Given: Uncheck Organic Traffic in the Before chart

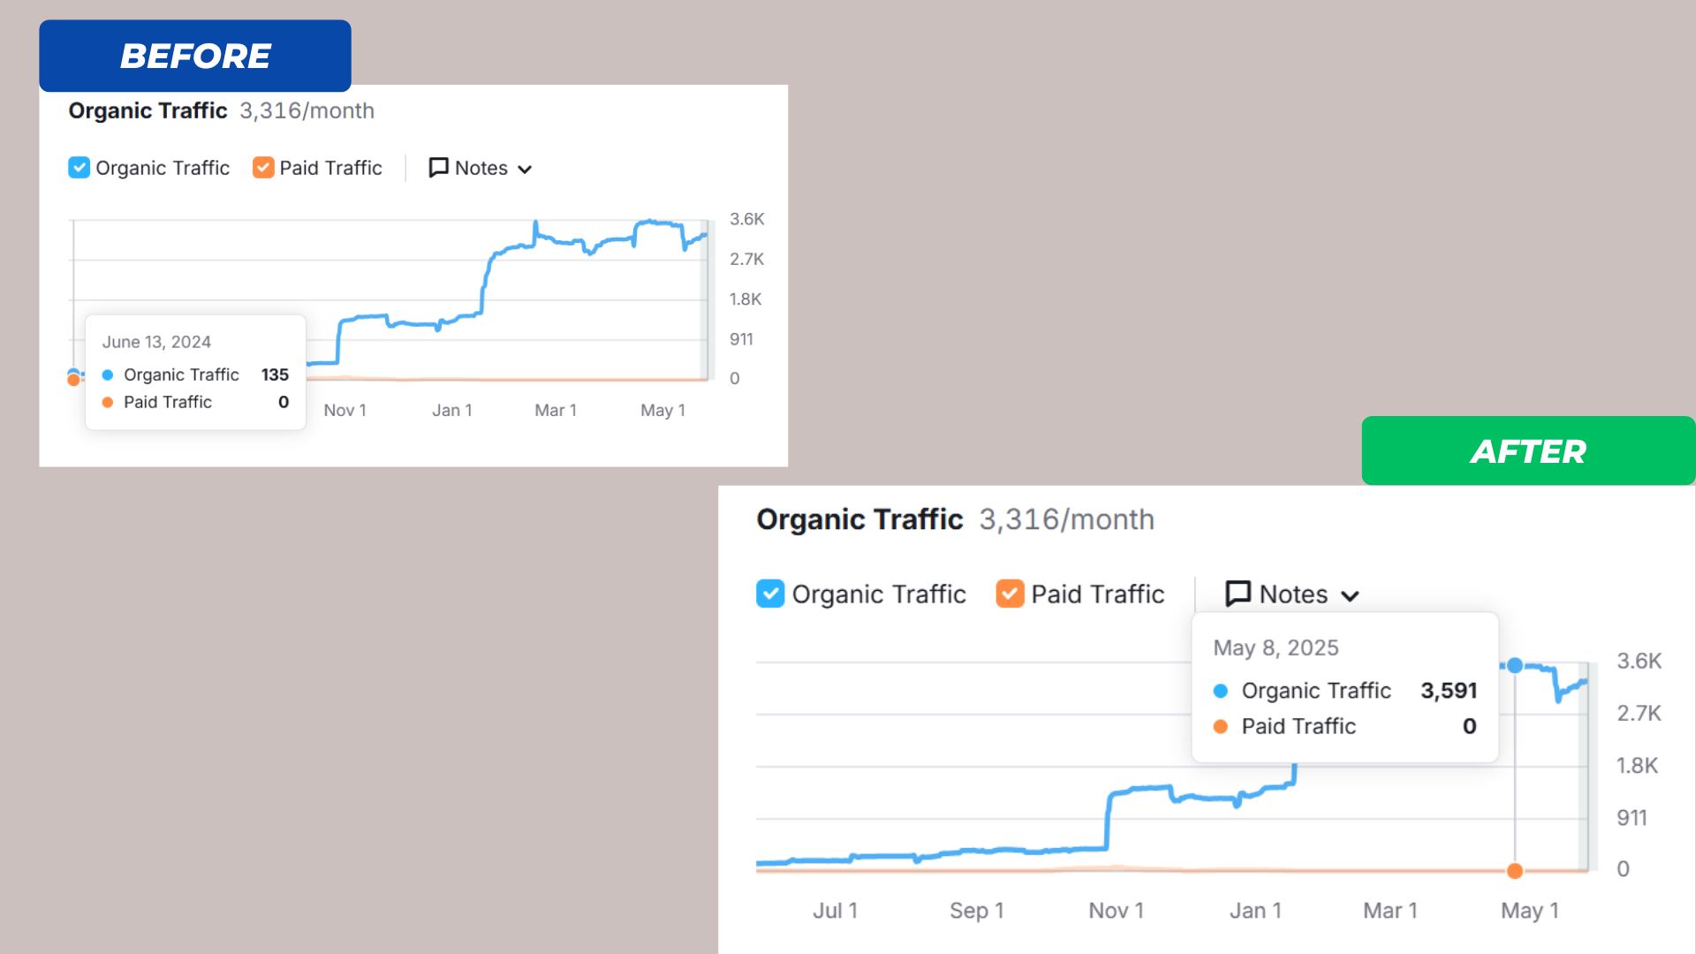Looking at the screenshot, I should [x=79, y=168].
